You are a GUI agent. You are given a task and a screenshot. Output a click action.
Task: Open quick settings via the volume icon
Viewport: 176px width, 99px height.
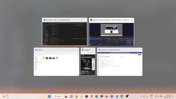tap(158, 96)
